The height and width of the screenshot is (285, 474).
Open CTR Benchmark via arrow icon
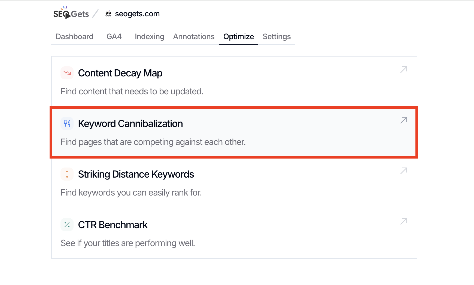404,221
